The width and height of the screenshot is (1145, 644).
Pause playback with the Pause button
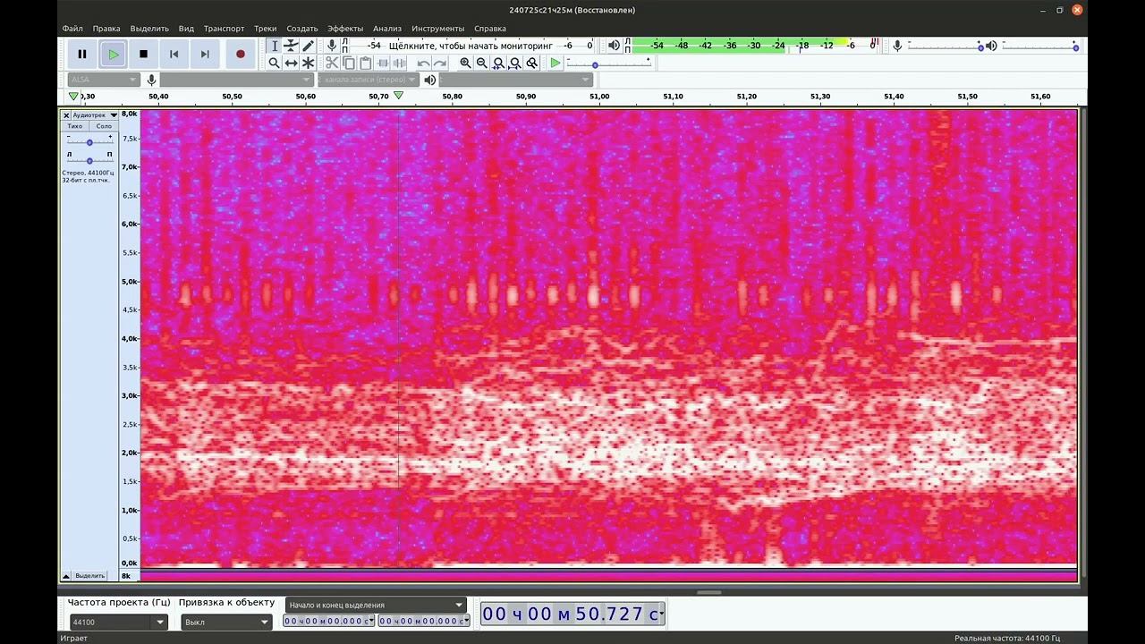(82, 54)
